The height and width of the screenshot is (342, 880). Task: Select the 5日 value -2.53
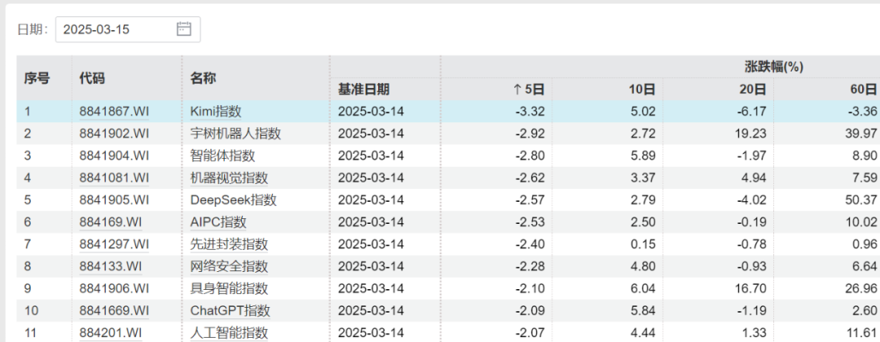click(x=530, y=222)
